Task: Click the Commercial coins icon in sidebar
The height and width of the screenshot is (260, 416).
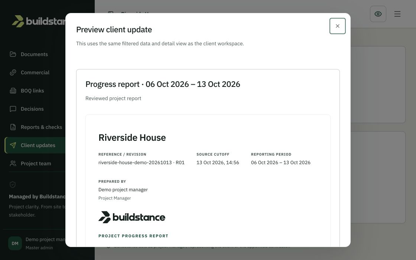Action: (x=13, y=72)
